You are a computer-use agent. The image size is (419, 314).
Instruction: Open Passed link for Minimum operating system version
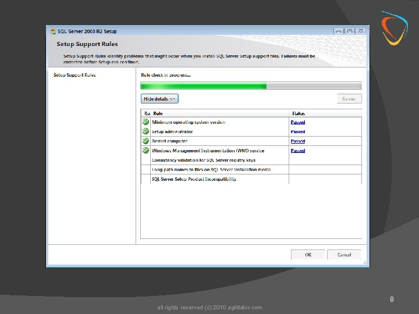tap(298, 122)
